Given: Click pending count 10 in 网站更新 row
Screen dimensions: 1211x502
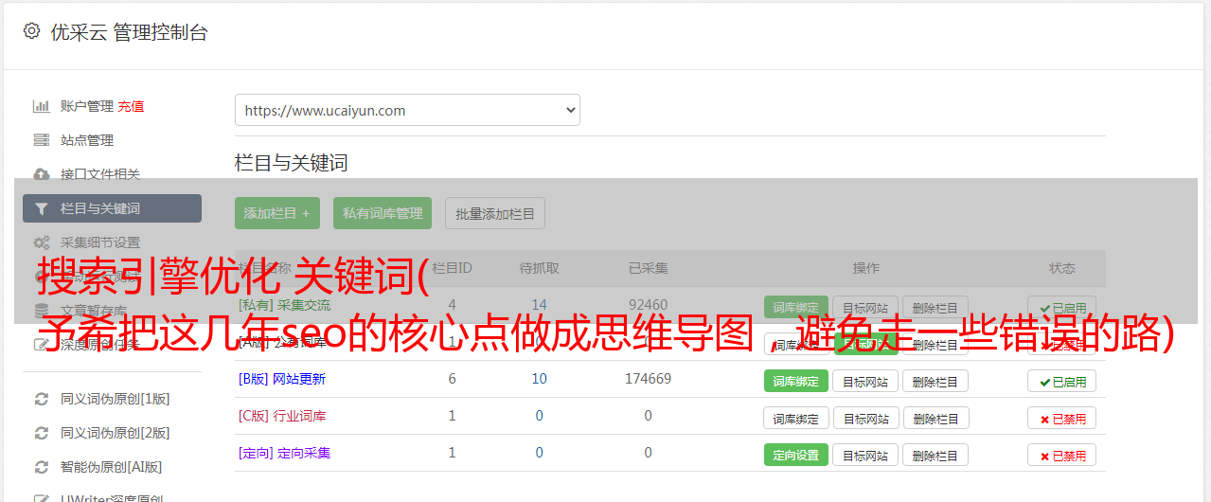Looking at the screenshot, I should [539, 379].
